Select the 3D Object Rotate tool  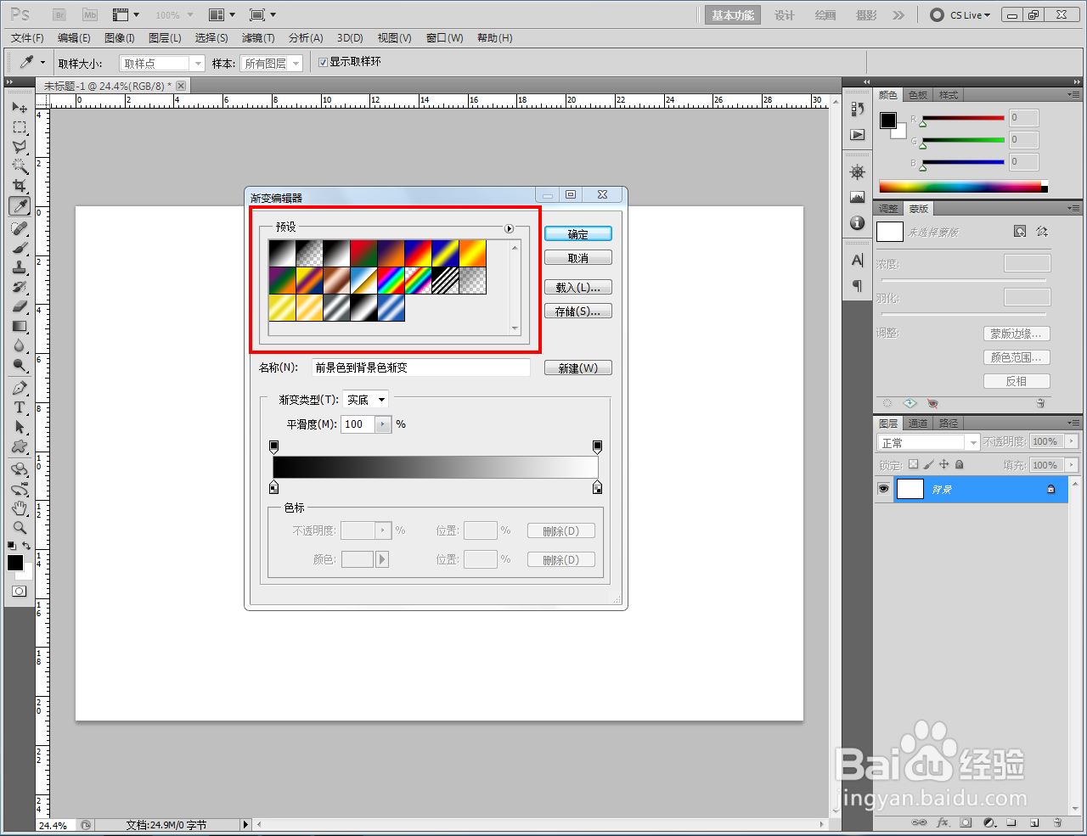20,469
